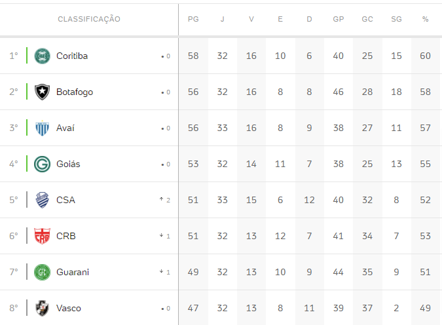Click the percentage column header
Image resolution: width=442 pixels, height=325 pixels.
[426, 19]
